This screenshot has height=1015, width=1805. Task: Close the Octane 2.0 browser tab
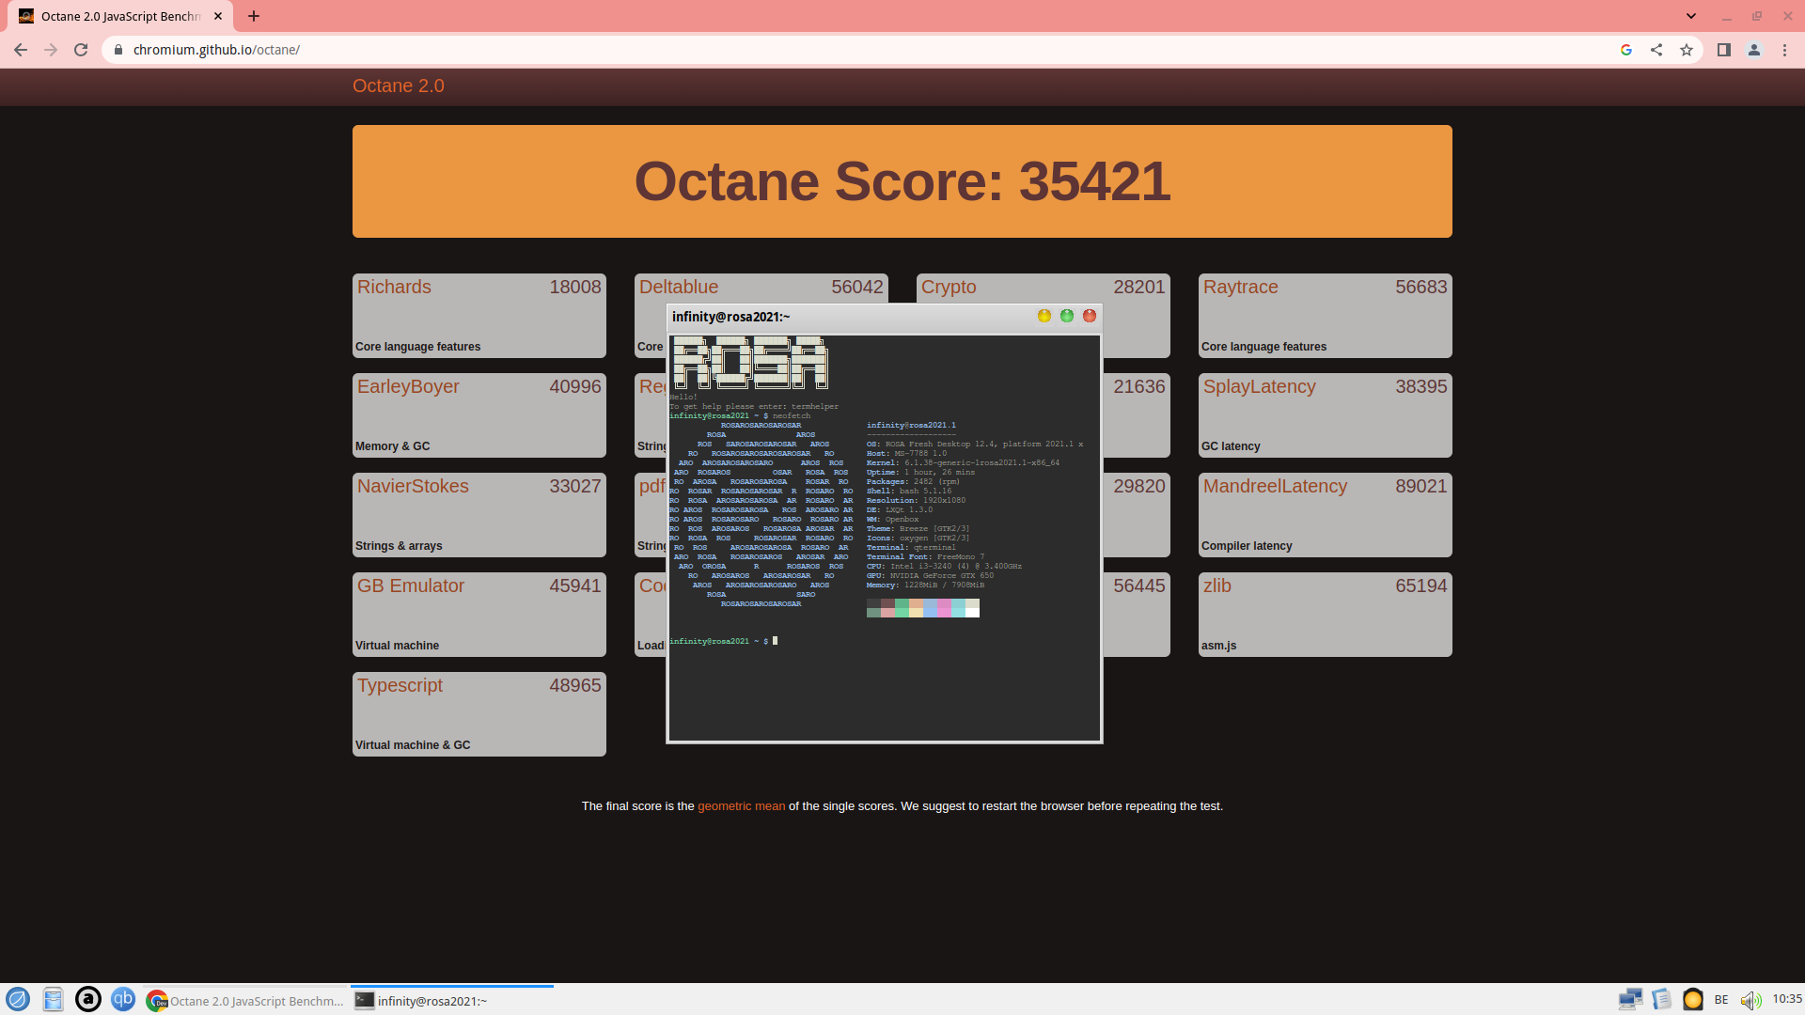[x=218, y=16]
